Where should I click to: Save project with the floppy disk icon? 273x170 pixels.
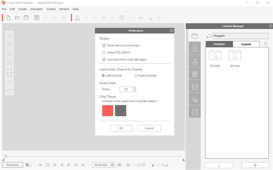tap(26, 18)
